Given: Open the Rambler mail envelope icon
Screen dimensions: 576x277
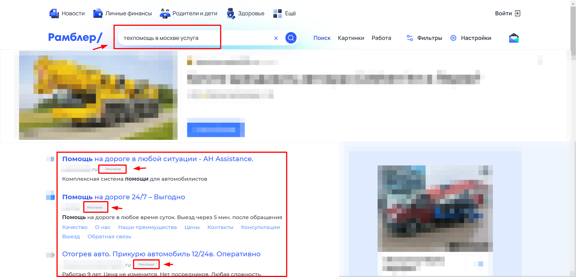Looking at the screenshot, I should coord(514,38).
